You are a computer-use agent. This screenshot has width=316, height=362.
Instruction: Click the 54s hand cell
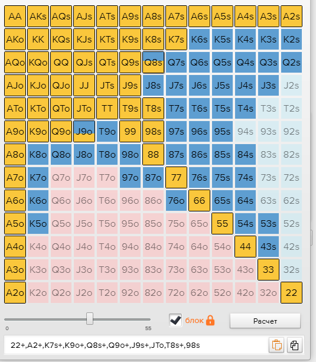pos(245,223)
